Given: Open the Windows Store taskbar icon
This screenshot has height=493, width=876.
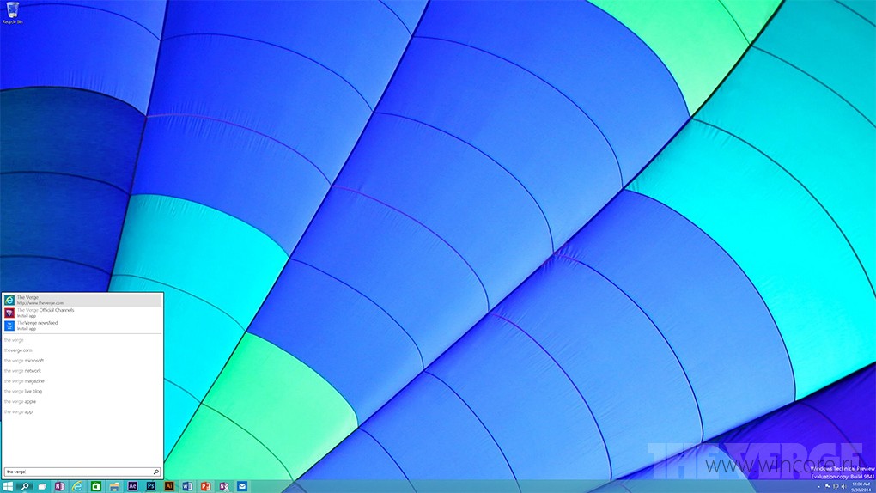Looking at the screenshot, I should (96, 486).
